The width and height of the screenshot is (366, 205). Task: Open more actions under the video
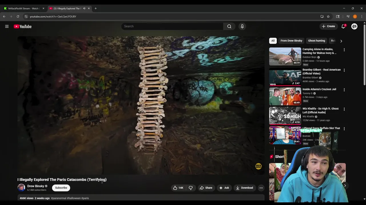[x=261, y=188]
